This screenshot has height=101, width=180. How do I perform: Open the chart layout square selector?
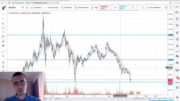tap(143, 8)
